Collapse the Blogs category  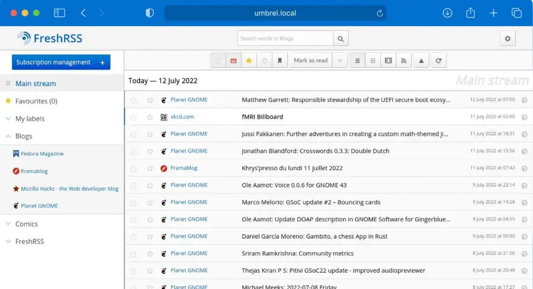coord(8,136)
